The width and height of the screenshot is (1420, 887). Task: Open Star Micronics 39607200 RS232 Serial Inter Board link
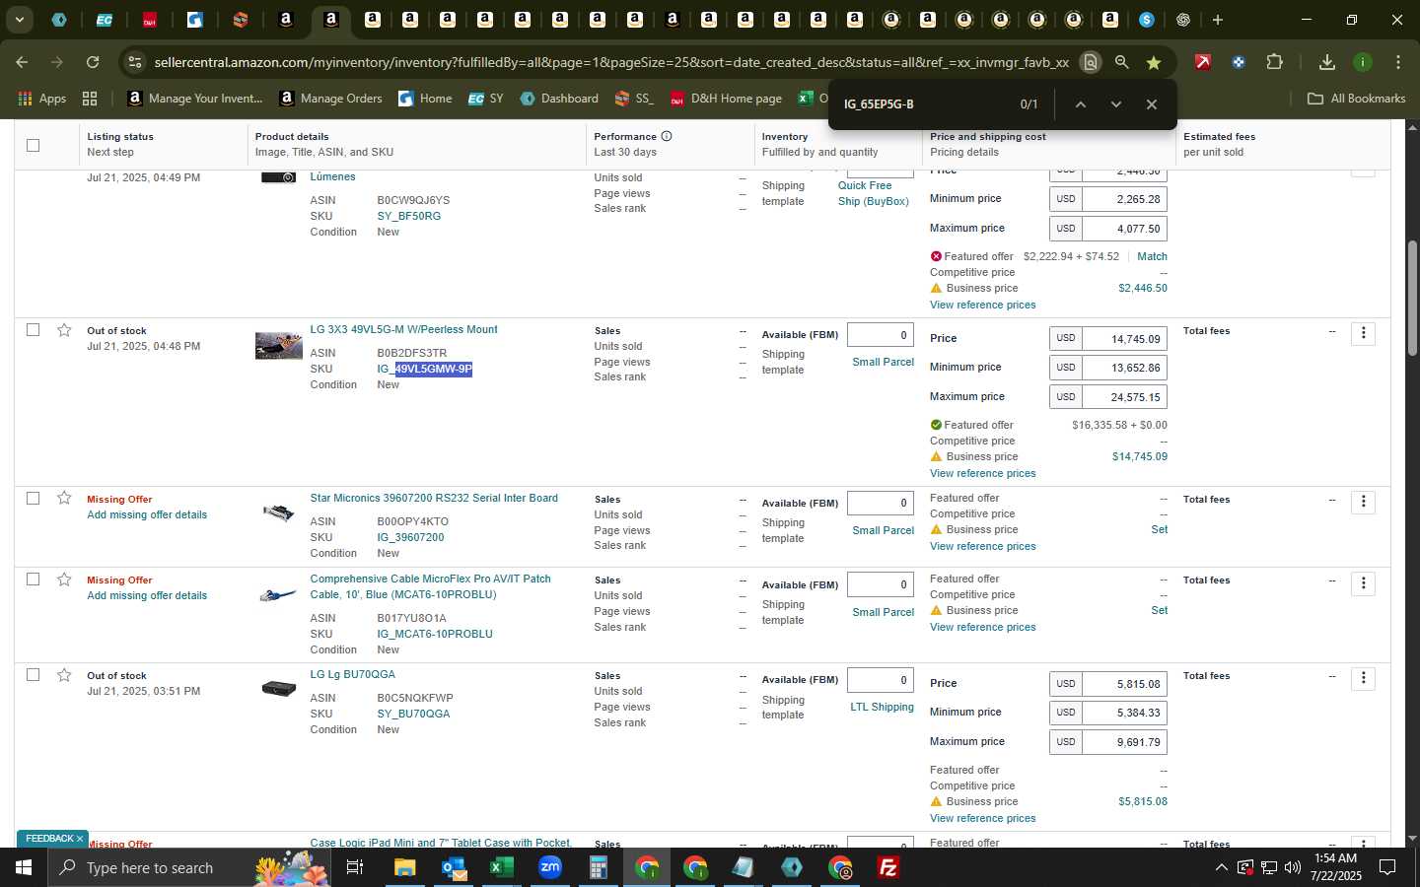click(434, 498)
